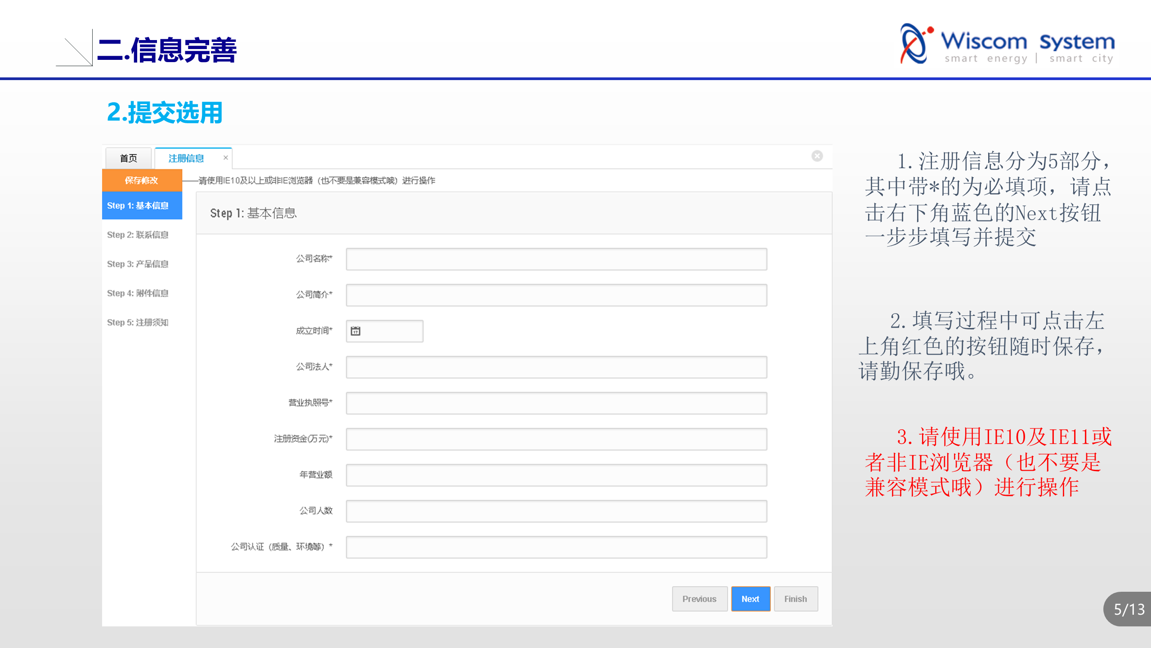
Task: Open Step 3: 产品信息
Action: pyautogui.click(x=138, y=264)
